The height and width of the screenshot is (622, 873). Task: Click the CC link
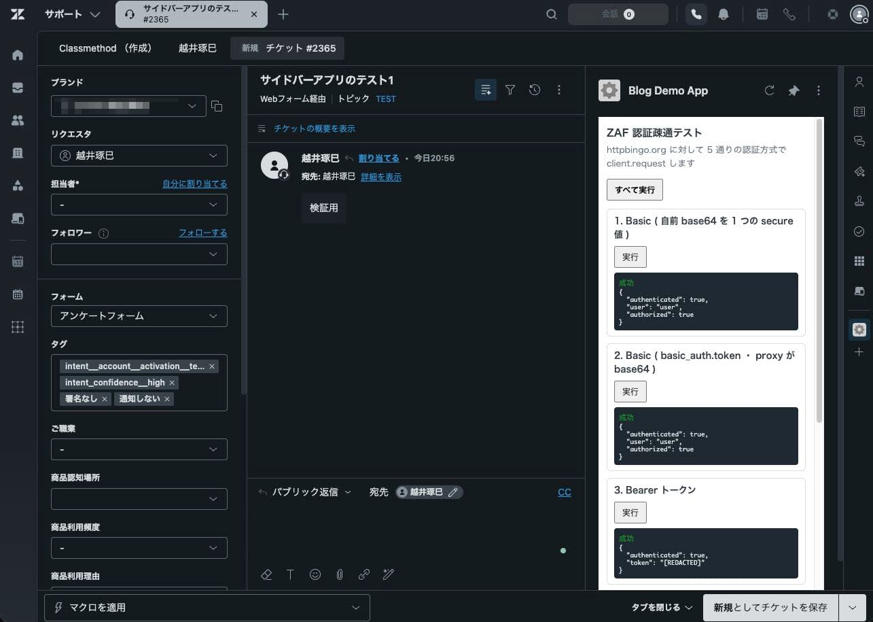tap(565, 492)
